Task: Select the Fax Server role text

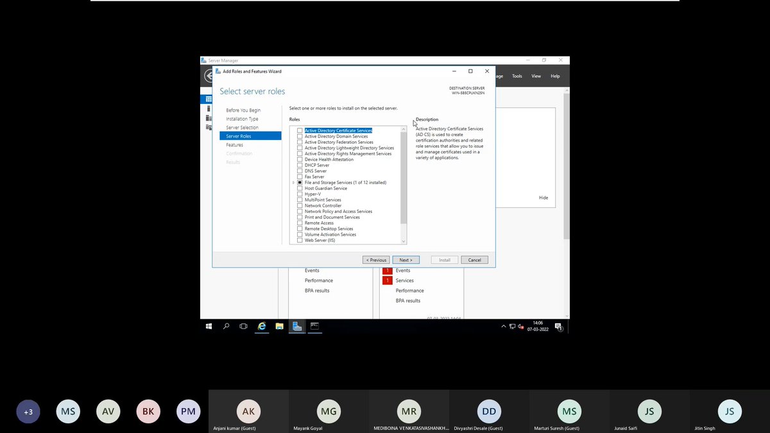Action: [x=314, y=177]
